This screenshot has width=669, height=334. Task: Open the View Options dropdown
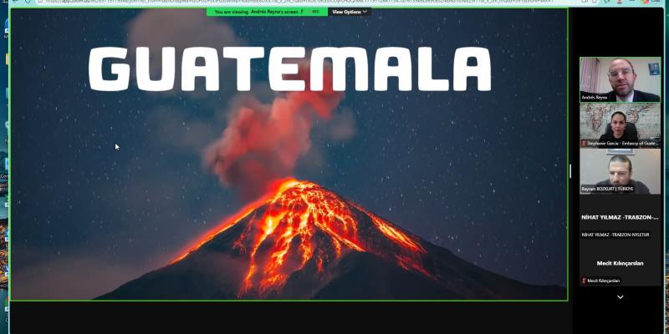349,12
